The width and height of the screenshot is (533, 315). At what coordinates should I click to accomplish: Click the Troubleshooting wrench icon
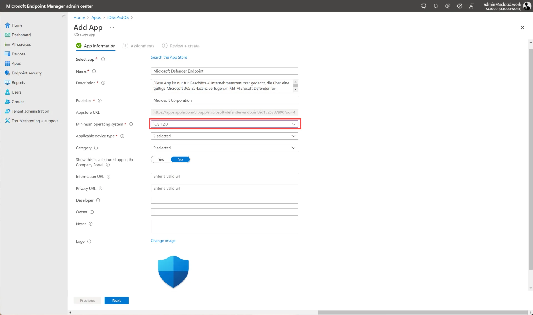[x=7, y=121]
